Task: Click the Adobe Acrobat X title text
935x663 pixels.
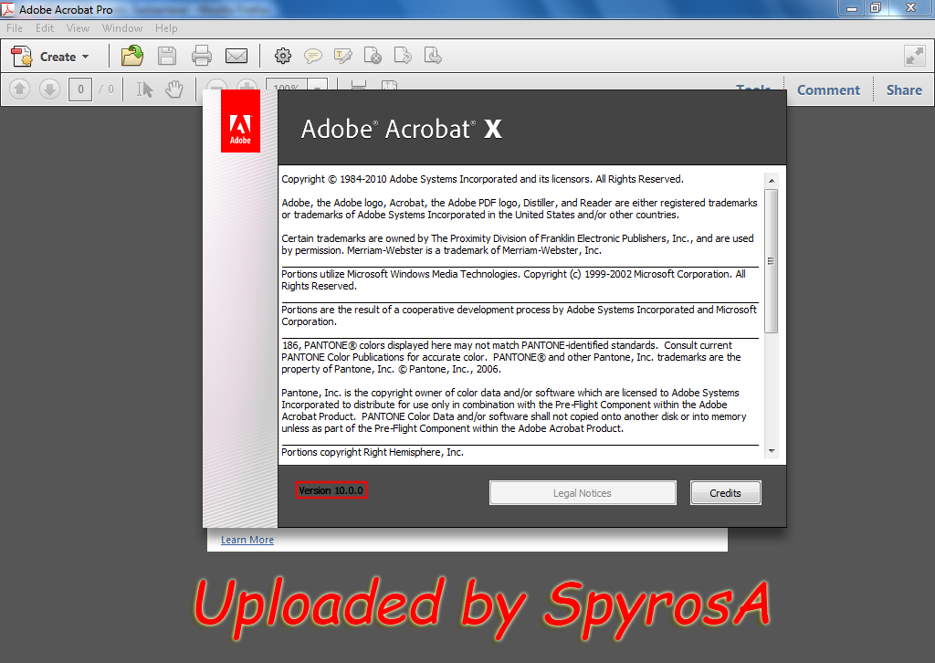Action: tap(402, 129)
